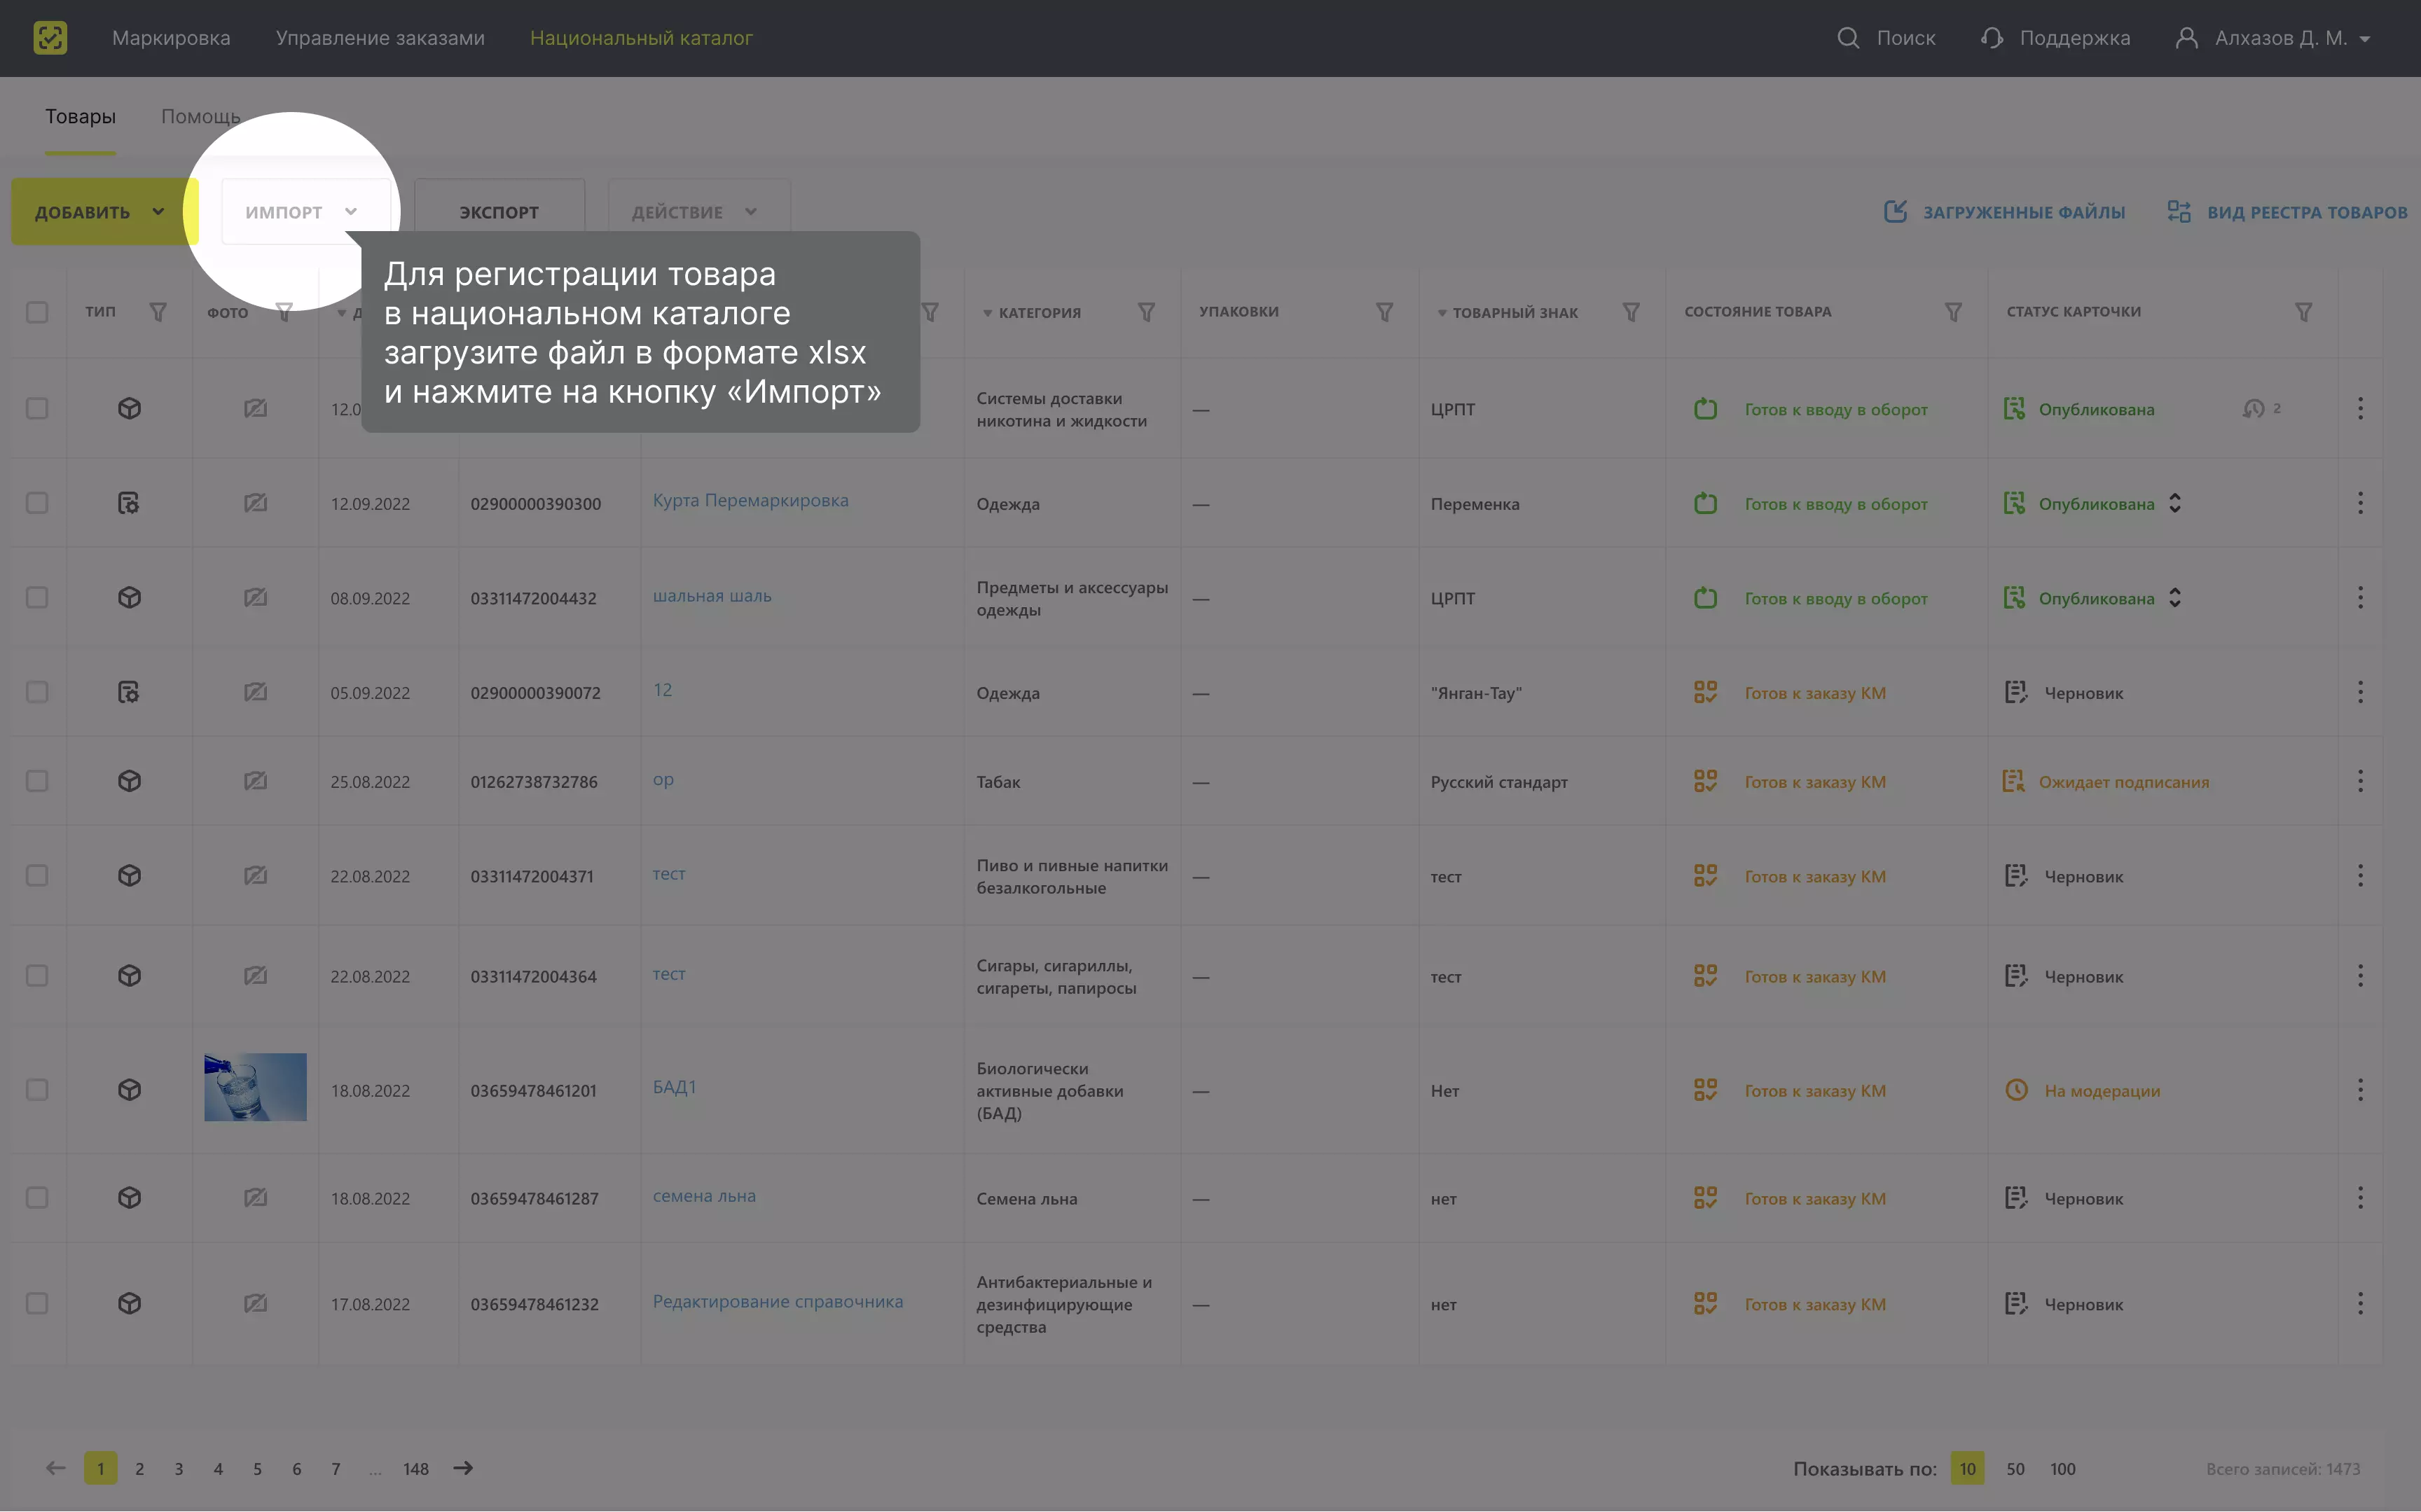Open three-dot menu for семена льна row
Image resolution: width=2421 pixels, height=1512 pixels.
pyautogui.click(x=2360, y=1197)
